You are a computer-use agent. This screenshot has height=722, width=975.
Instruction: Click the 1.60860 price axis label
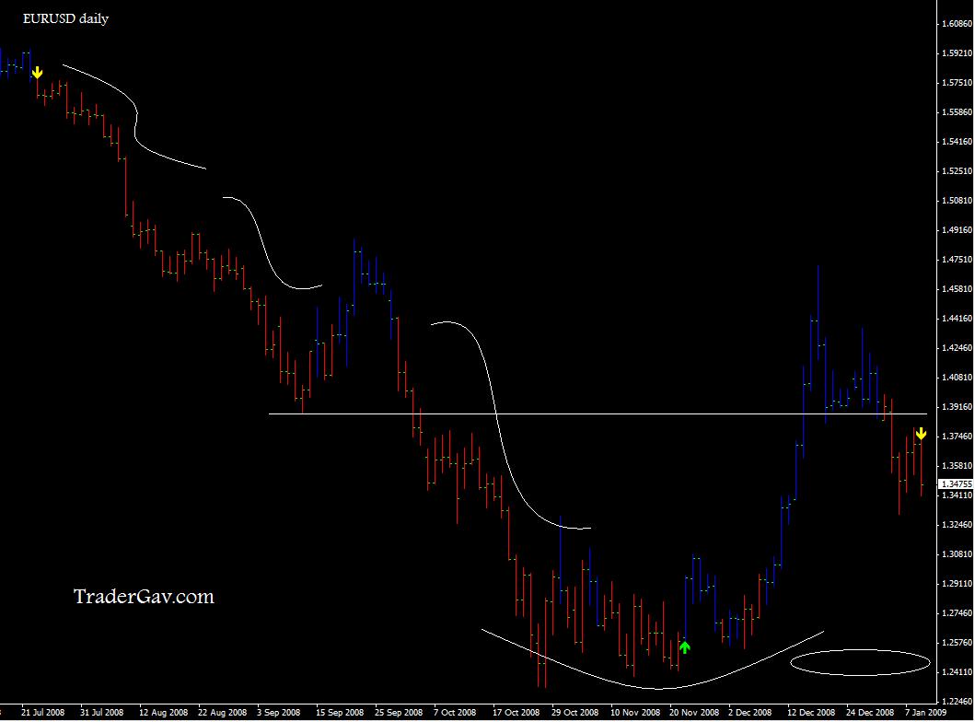(955, 24)
